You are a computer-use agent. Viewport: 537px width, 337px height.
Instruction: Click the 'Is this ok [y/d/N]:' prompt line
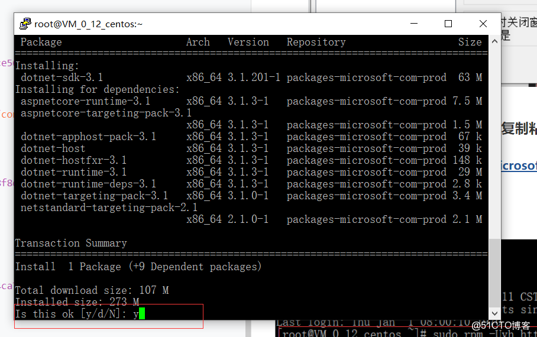point(80,314)
